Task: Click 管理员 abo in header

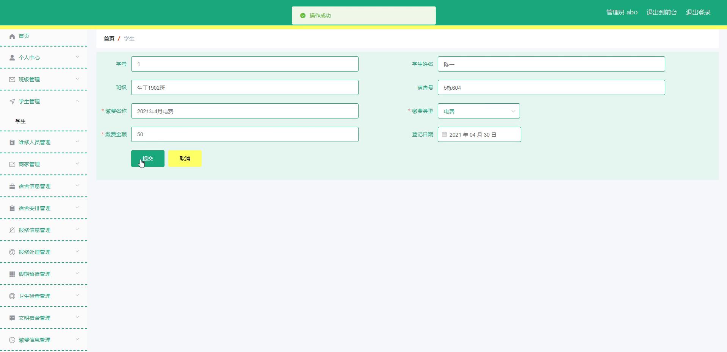Action: pos(622,12)
